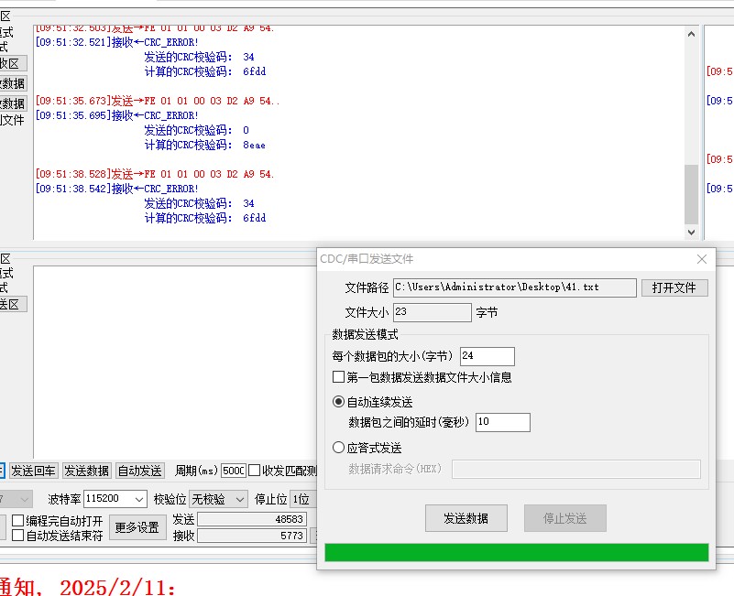Click the 周期(ms) field showing 5000

point(234,471)
